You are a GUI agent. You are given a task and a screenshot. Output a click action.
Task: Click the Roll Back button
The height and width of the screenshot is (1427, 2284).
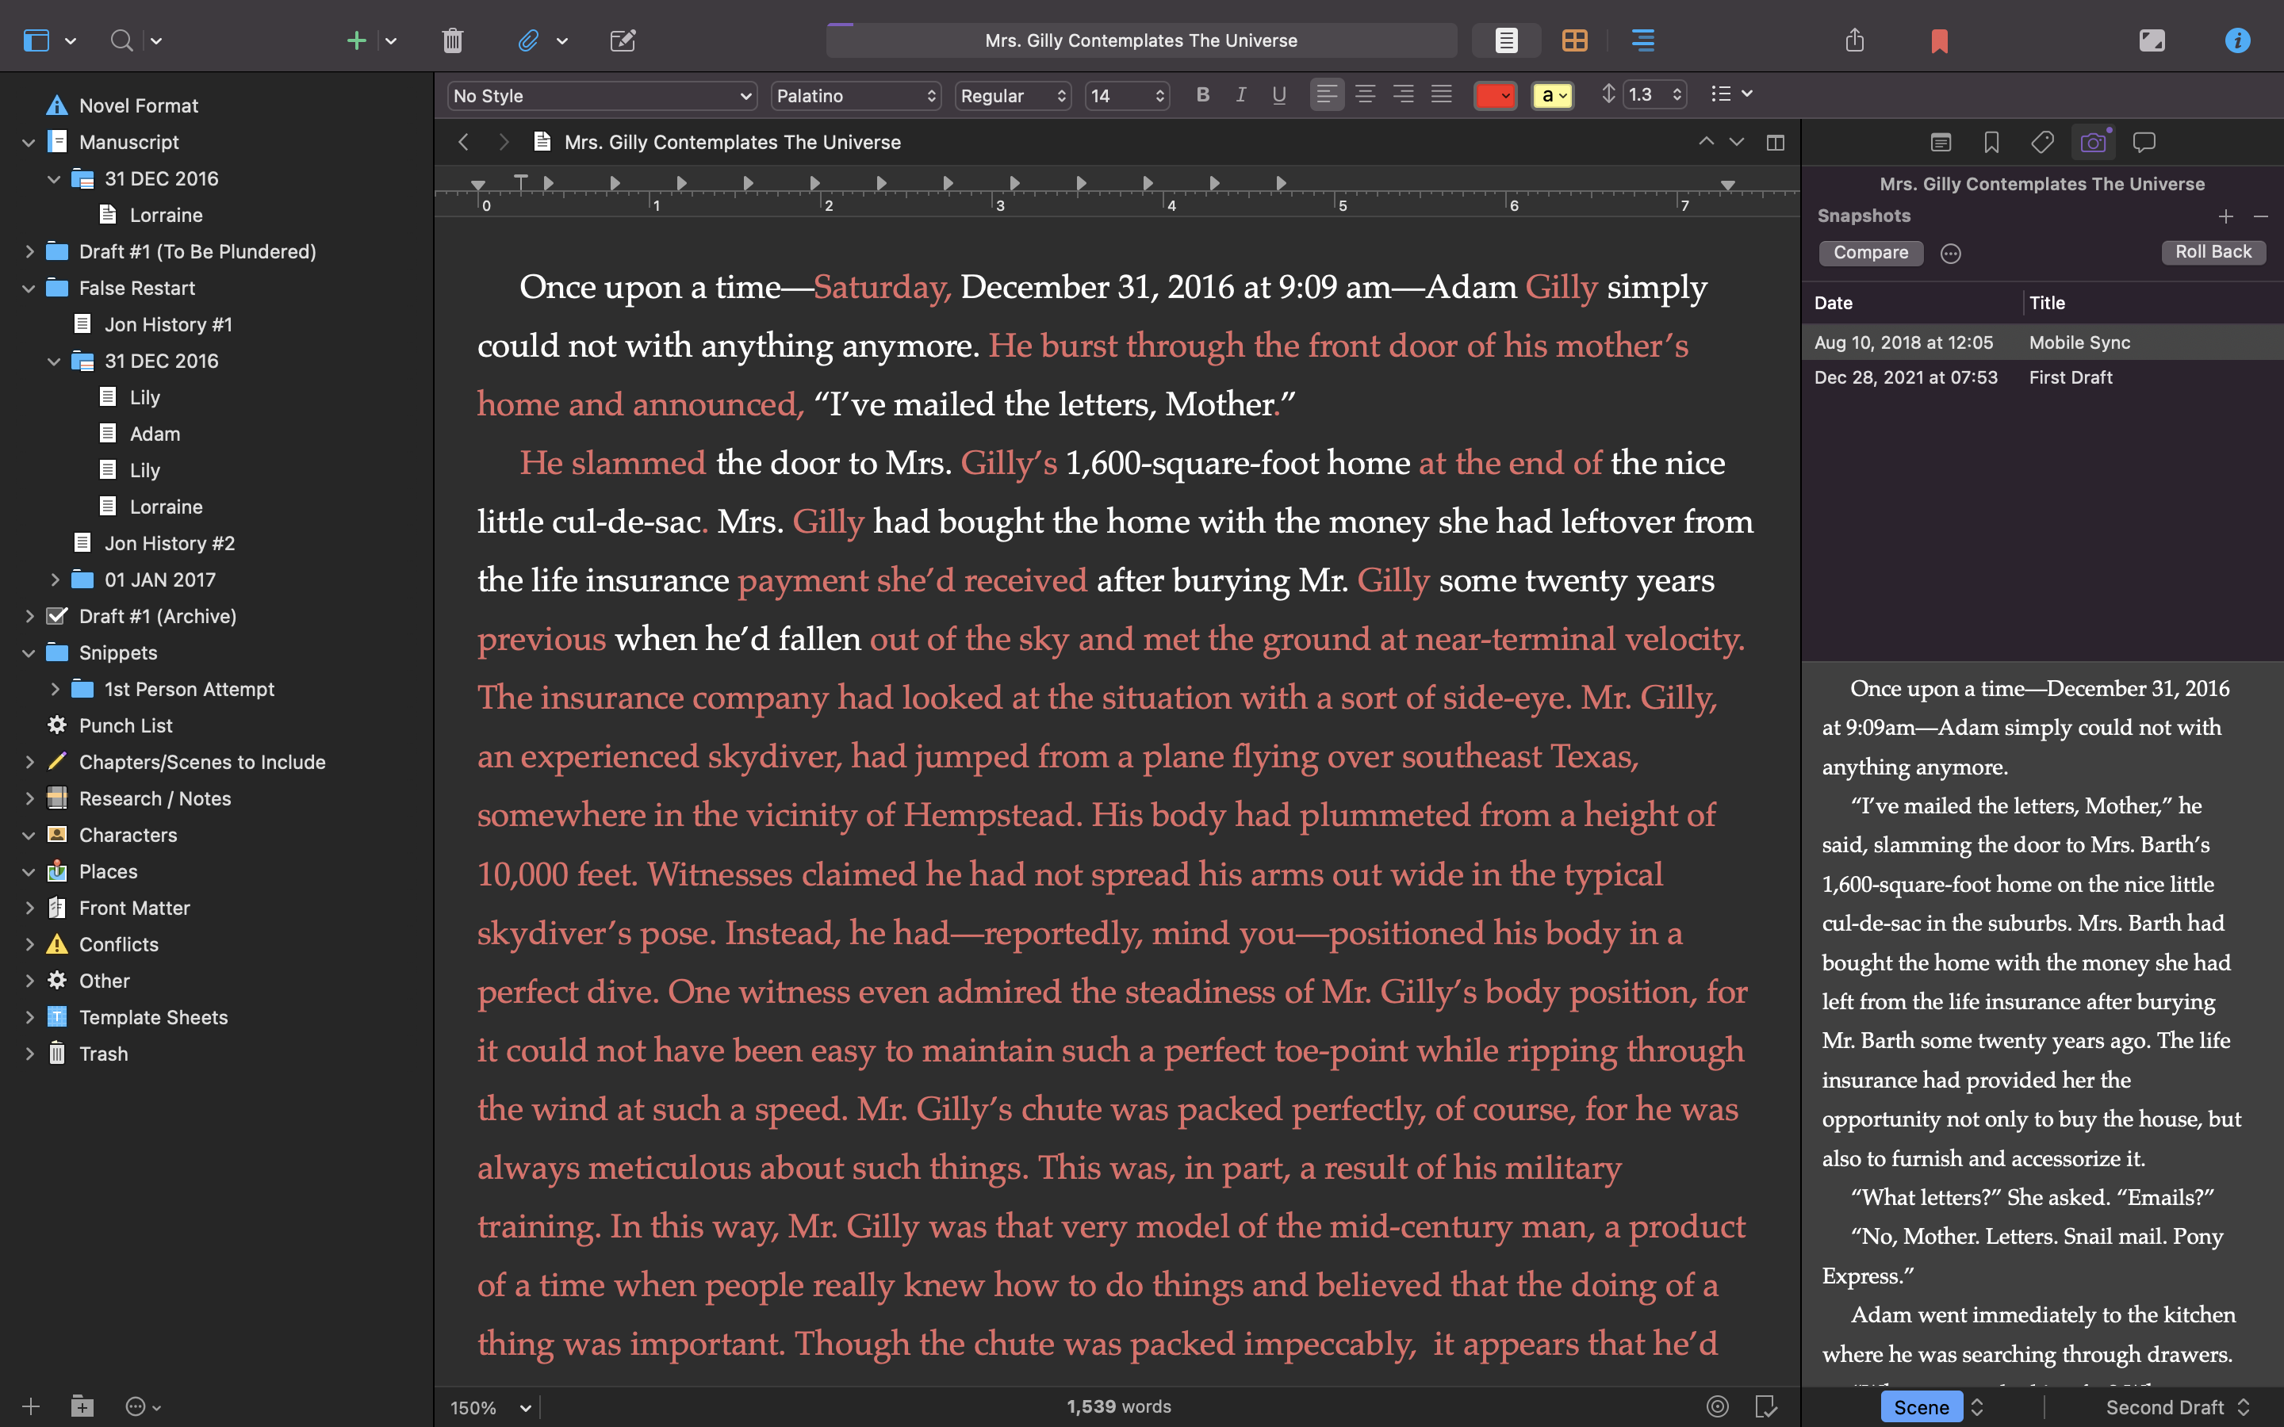coord(2213,252)
